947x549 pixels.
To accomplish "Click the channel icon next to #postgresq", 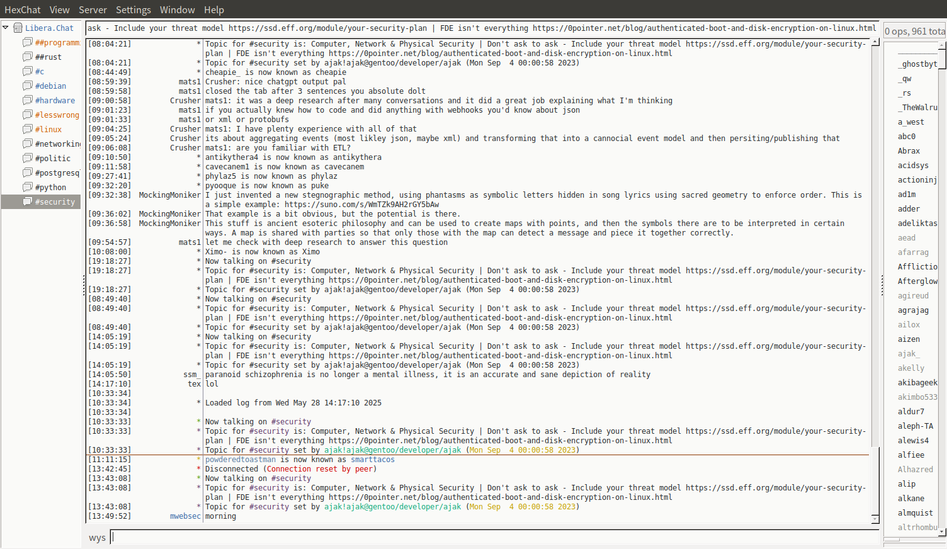I will tap(28, 173).
